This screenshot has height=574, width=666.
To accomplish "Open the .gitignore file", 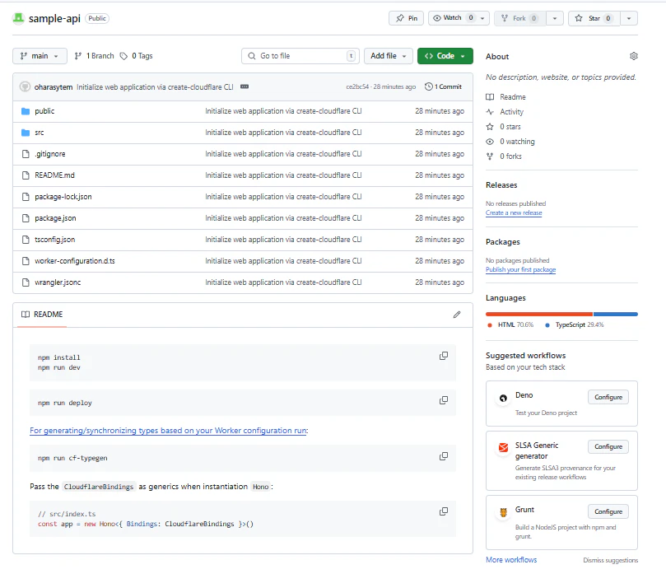I will click(50, 154).
